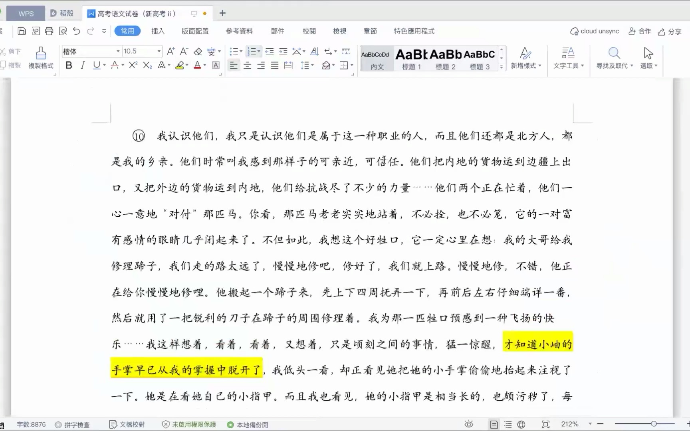Apply the 標題 1 style
The image size is (690, 431).
coord(411,59)
